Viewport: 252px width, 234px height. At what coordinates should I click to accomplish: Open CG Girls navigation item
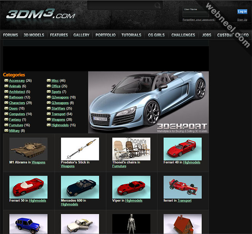pyautogui.click(x=157, y=35)
